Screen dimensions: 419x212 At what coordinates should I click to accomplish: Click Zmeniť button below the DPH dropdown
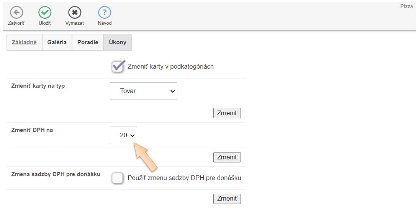(227, 157)
